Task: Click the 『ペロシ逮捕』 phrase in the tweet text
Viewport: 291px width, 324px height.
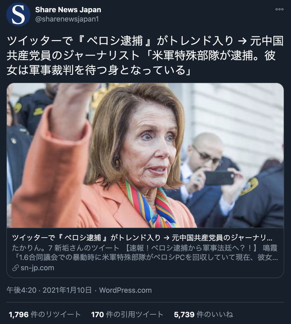Action: [x=115, y=40]
